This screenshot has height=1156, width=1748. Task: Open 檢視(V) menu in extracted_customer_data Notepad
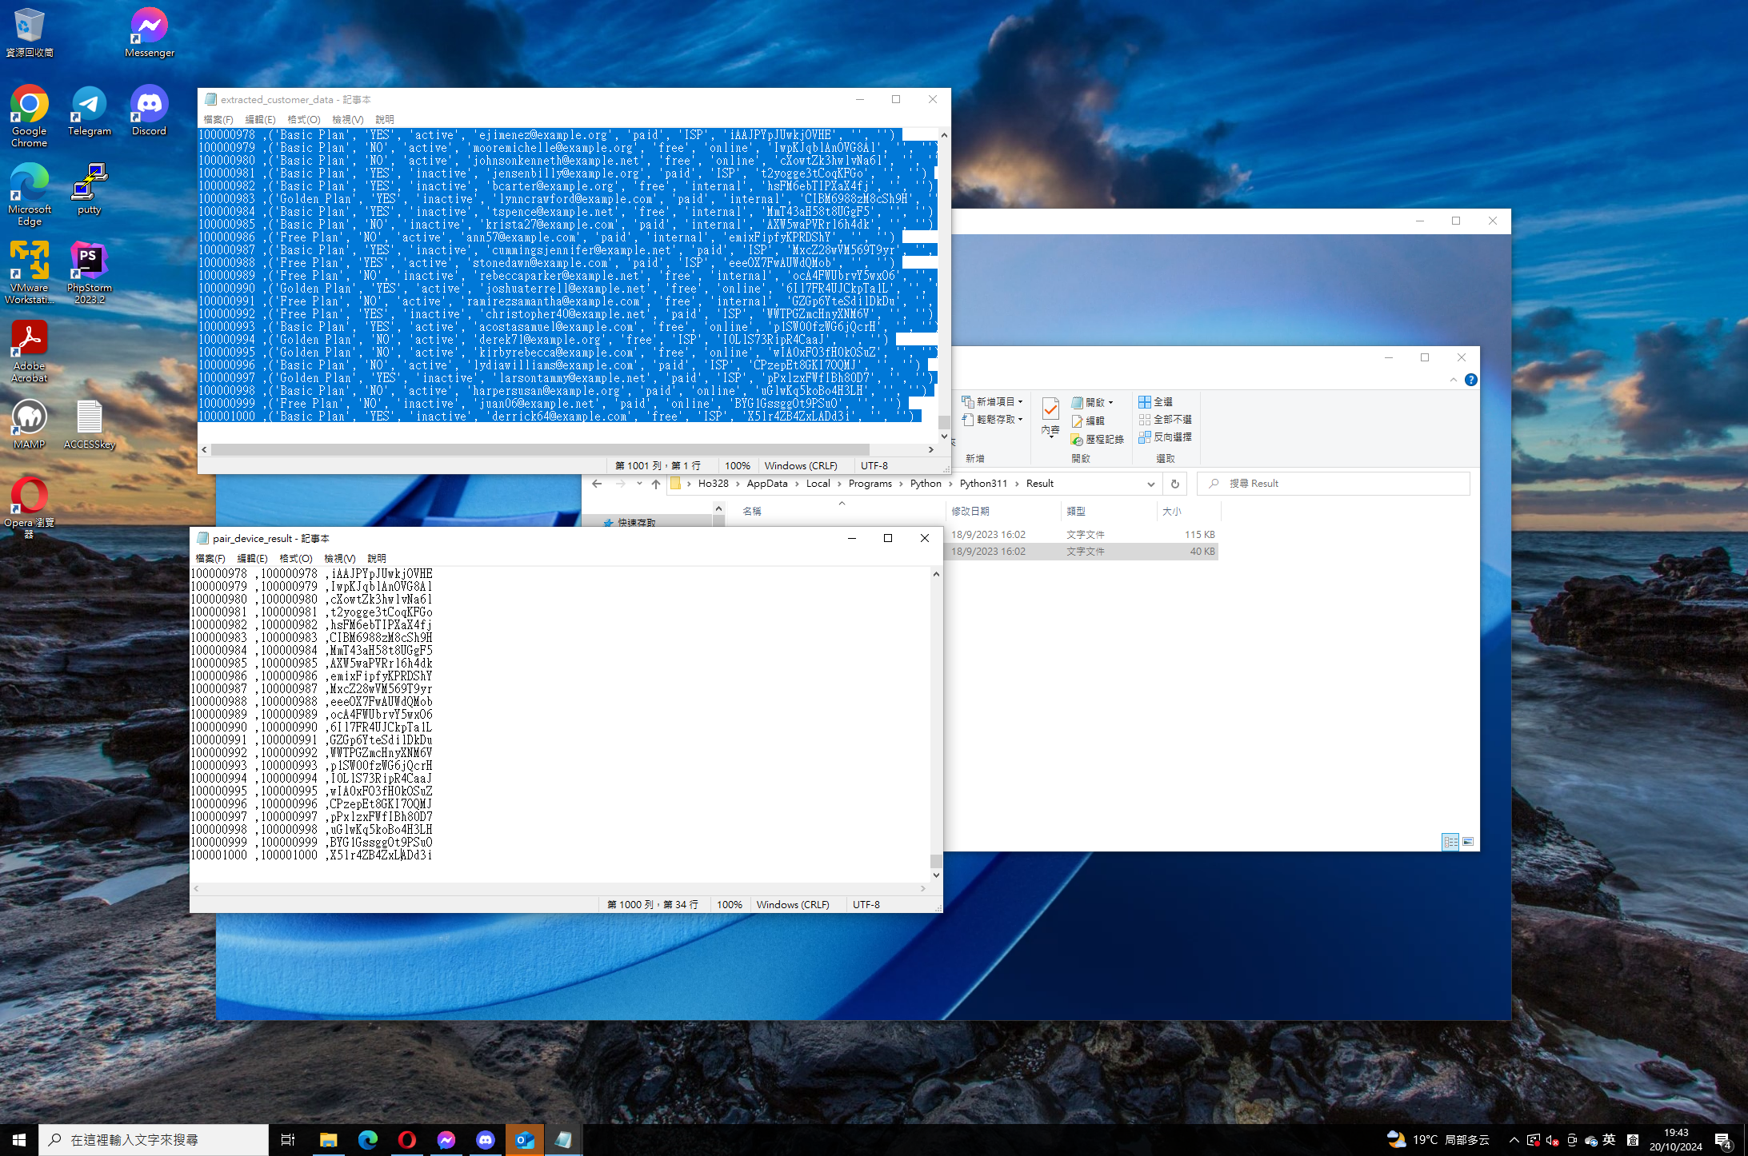(x=347, y=120)
